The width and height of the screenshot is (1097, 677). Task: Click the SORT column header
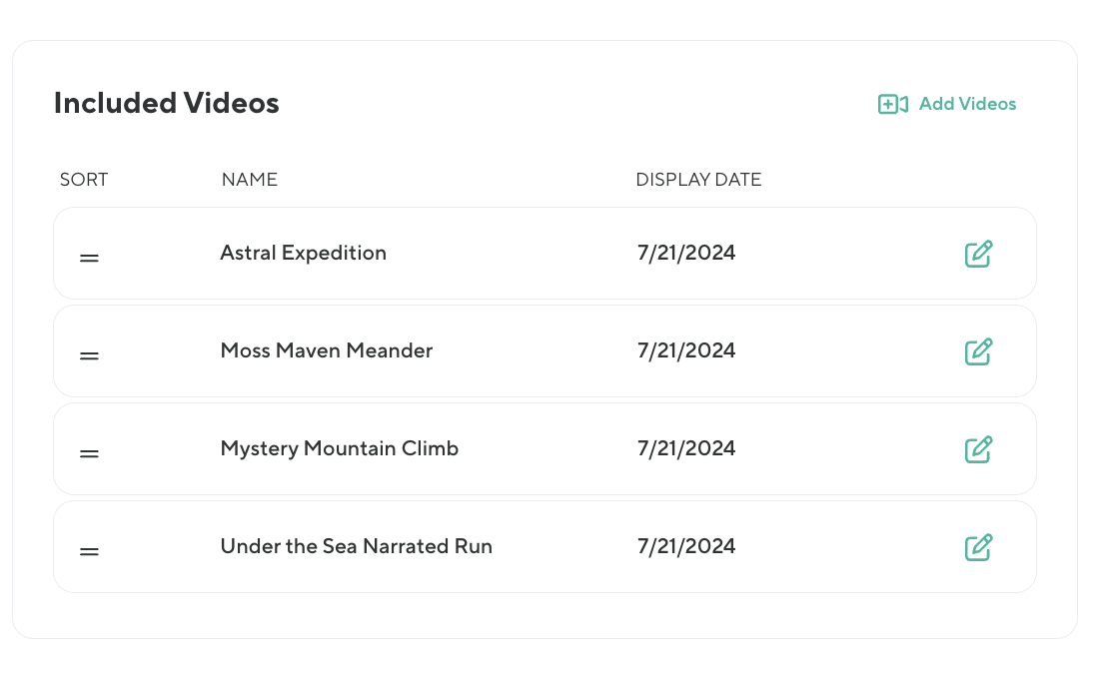(84, 180)
